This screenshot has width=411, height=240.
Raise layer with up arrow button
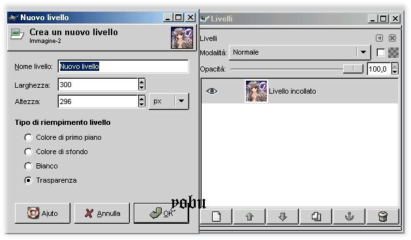(x=249, y=217)
